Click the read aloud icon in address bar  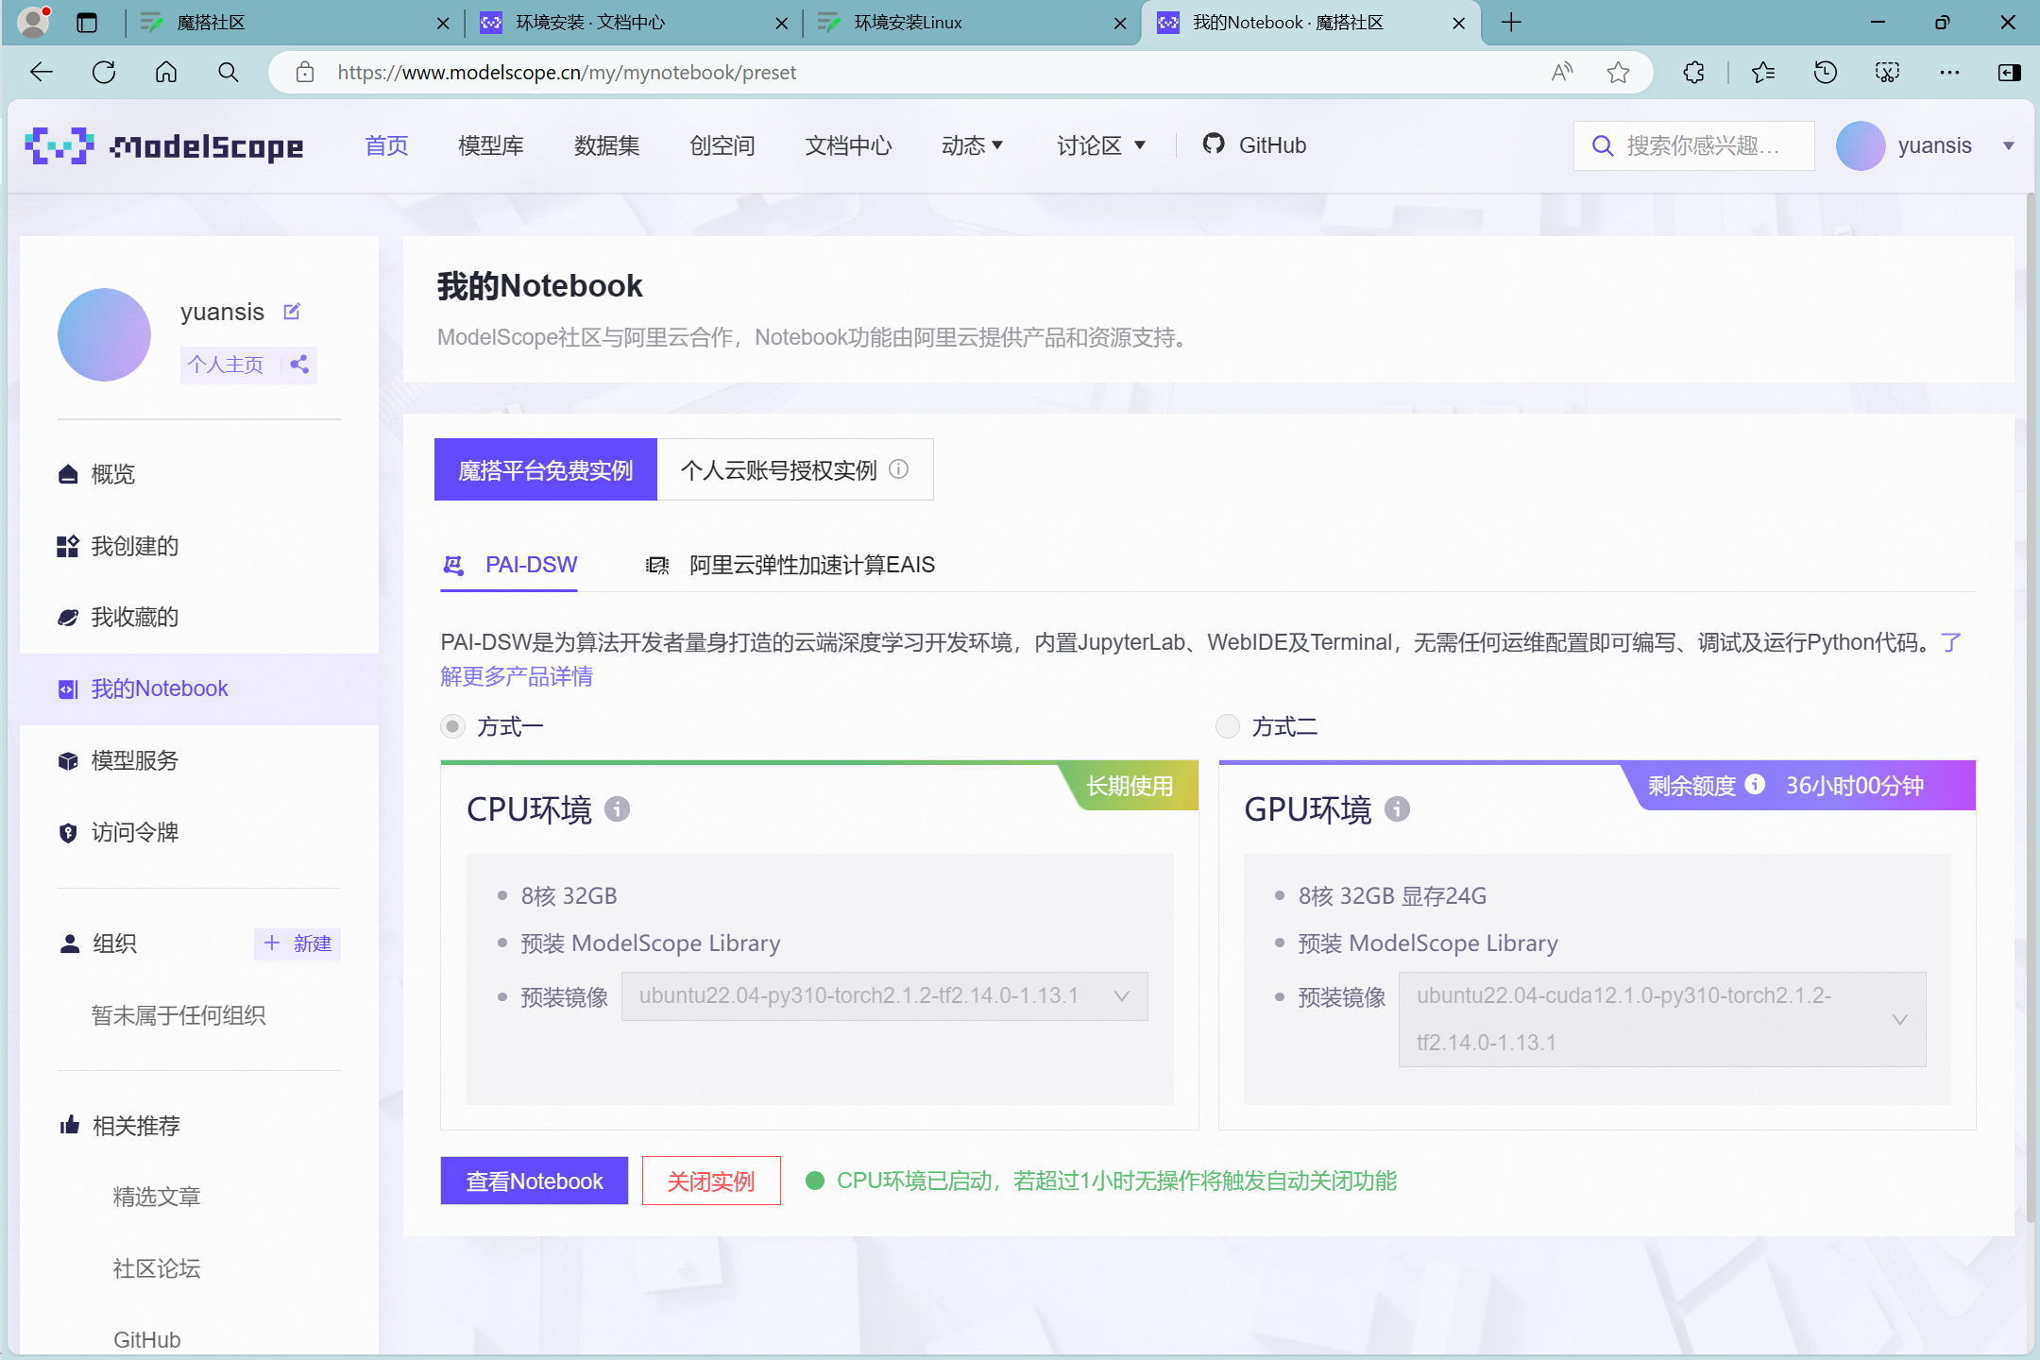click(x=1562, y=72)
